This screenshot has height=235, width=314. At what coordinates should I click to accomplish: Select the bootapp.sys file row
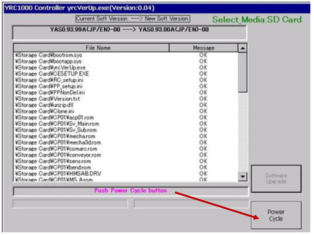point(48,61)
